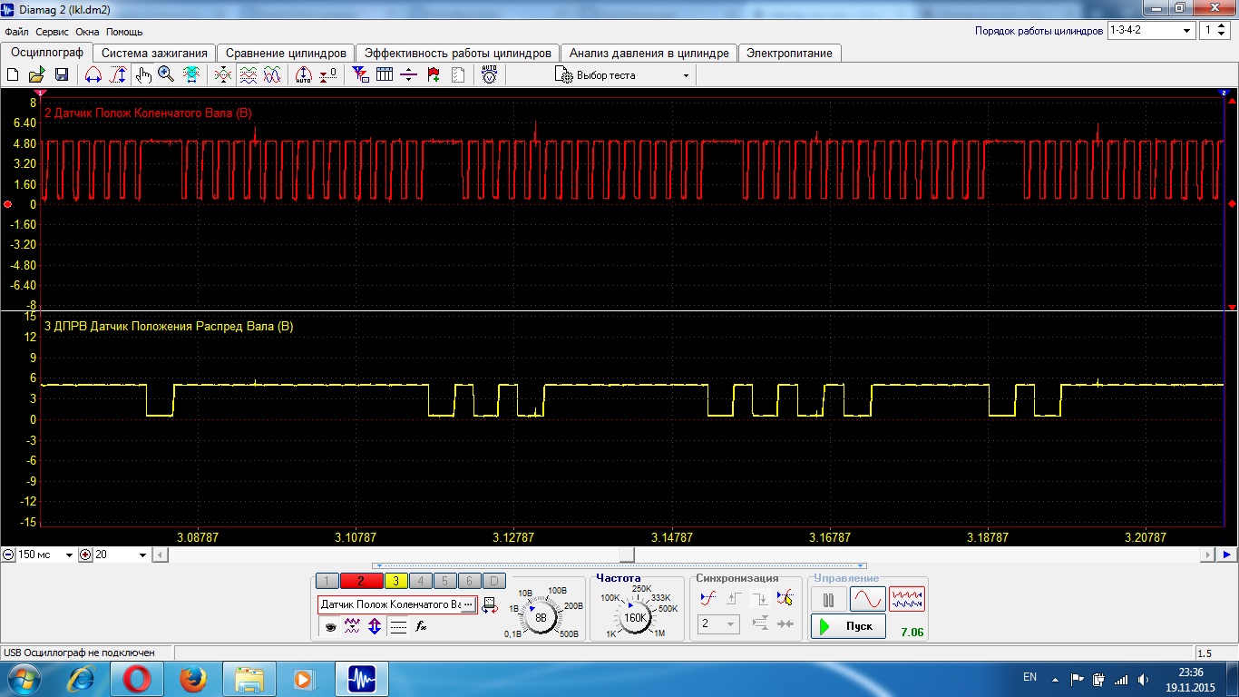Open Firefox from the taskbar
The height and width of the screenshot is (697, 1239).
pos(192,678)
